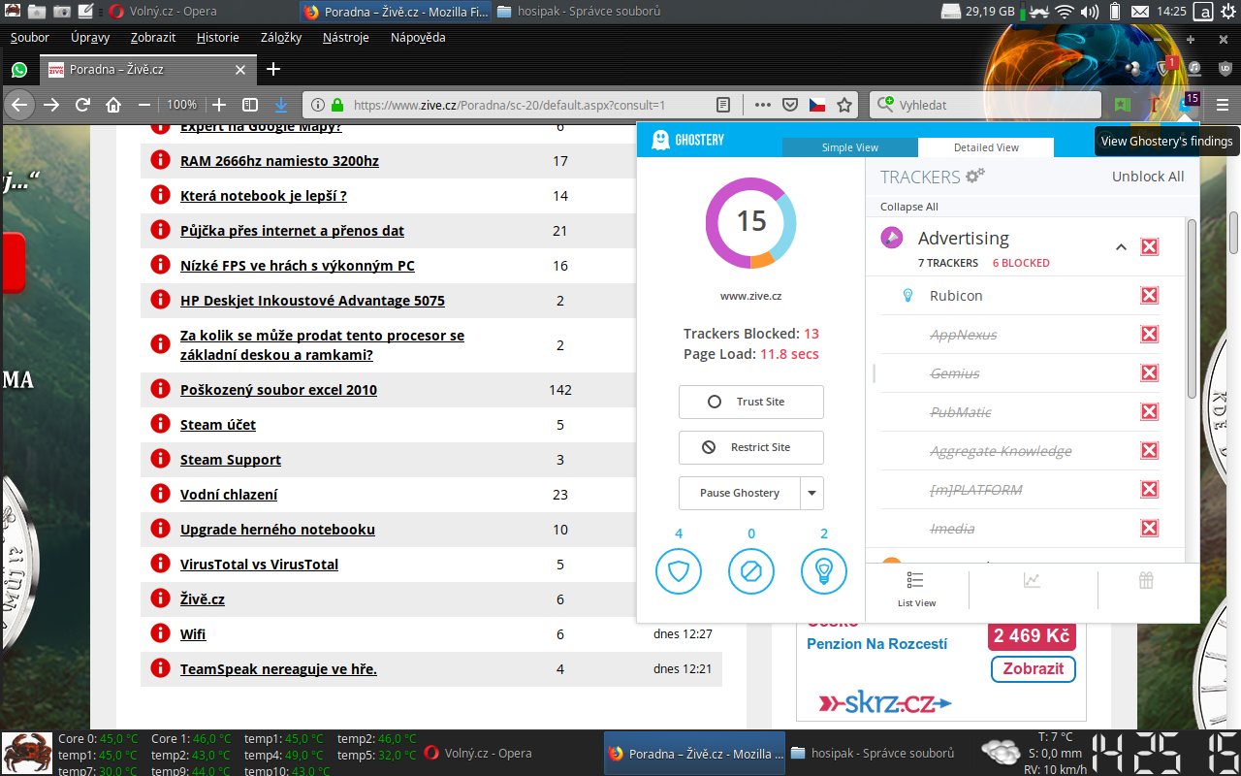Screen dimensions: 1241x776
Task: Click the Firefox downloads arrow icon
Action: (281, 104)
